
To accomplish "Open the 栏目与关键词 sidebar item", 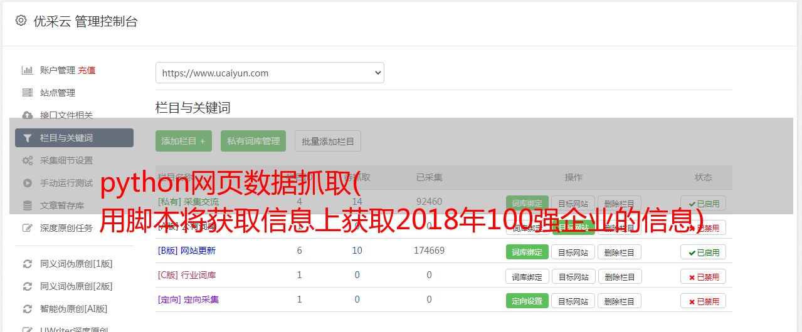I will click(74, 138).
